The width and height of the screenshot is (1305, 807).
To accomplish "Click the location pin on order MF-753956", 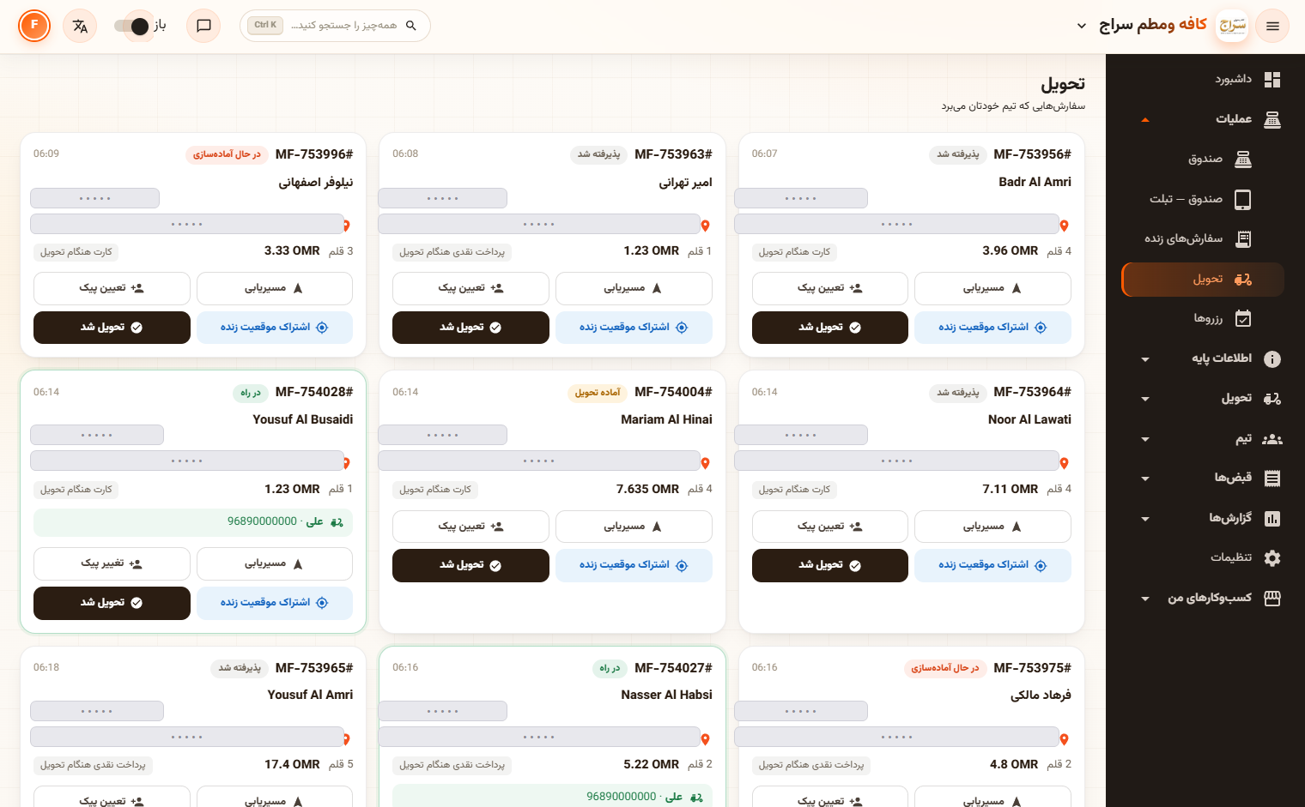I will point(1064,226).
